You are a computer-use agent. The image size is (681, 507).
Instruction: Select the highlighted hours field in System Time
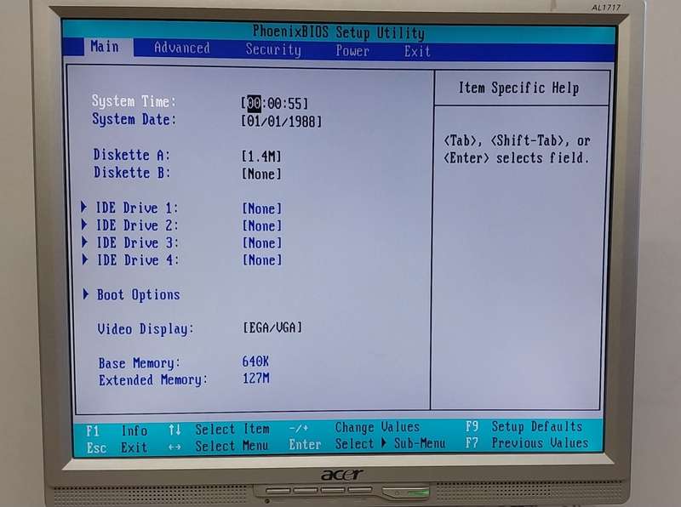pos(254,103)
